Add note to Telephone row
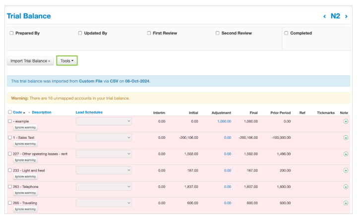Viewport: 362px width, 222px height. [346, 187]
